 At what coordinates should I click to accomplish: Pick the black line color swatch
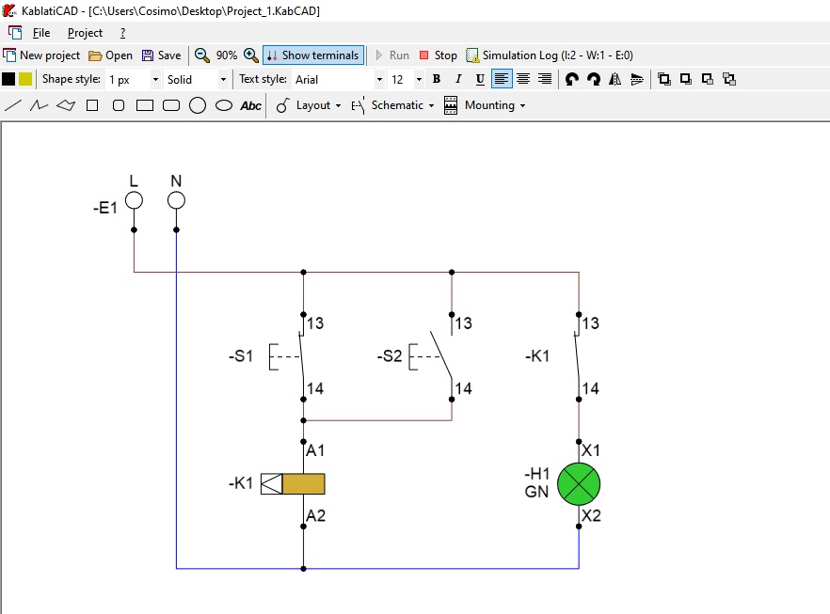tap(8, 79)
